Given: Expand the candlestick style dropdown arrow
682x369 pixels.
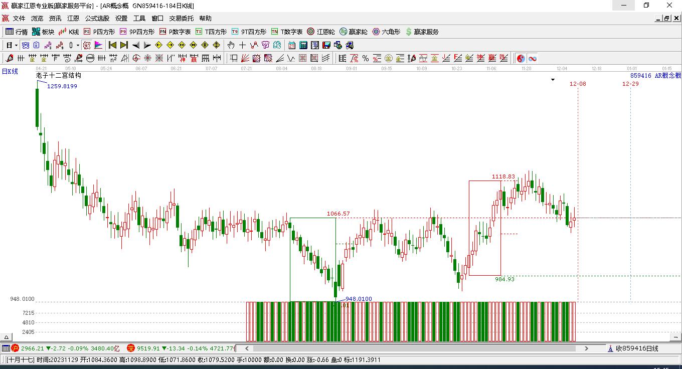Looking at the screenshot, I should [78, 45].
